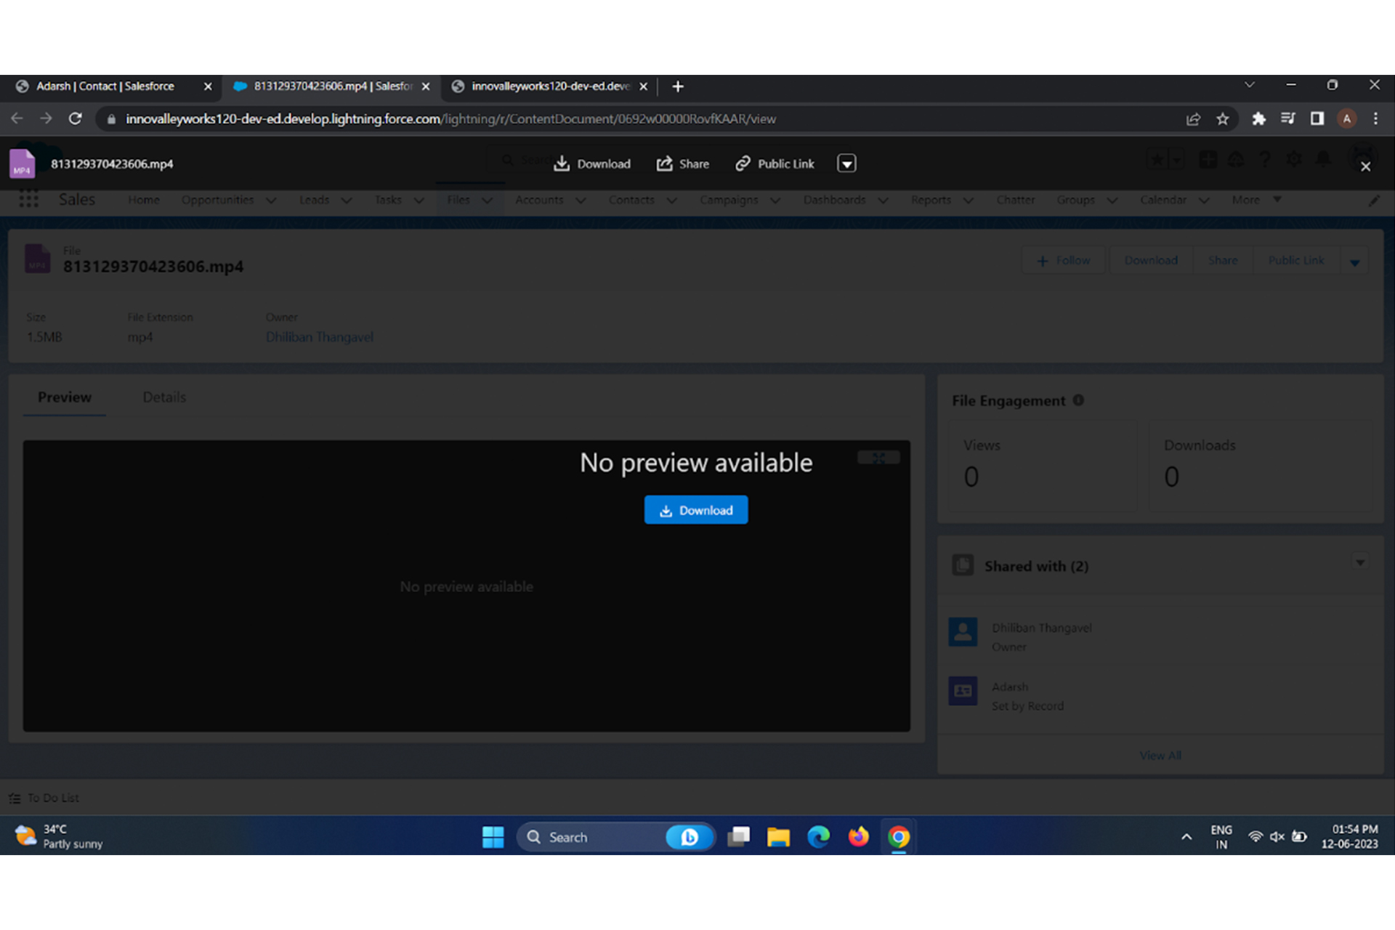The image size is (1395, 930).
Task: Click Share in the preview header bar
Action: click(x=683, y=163)
